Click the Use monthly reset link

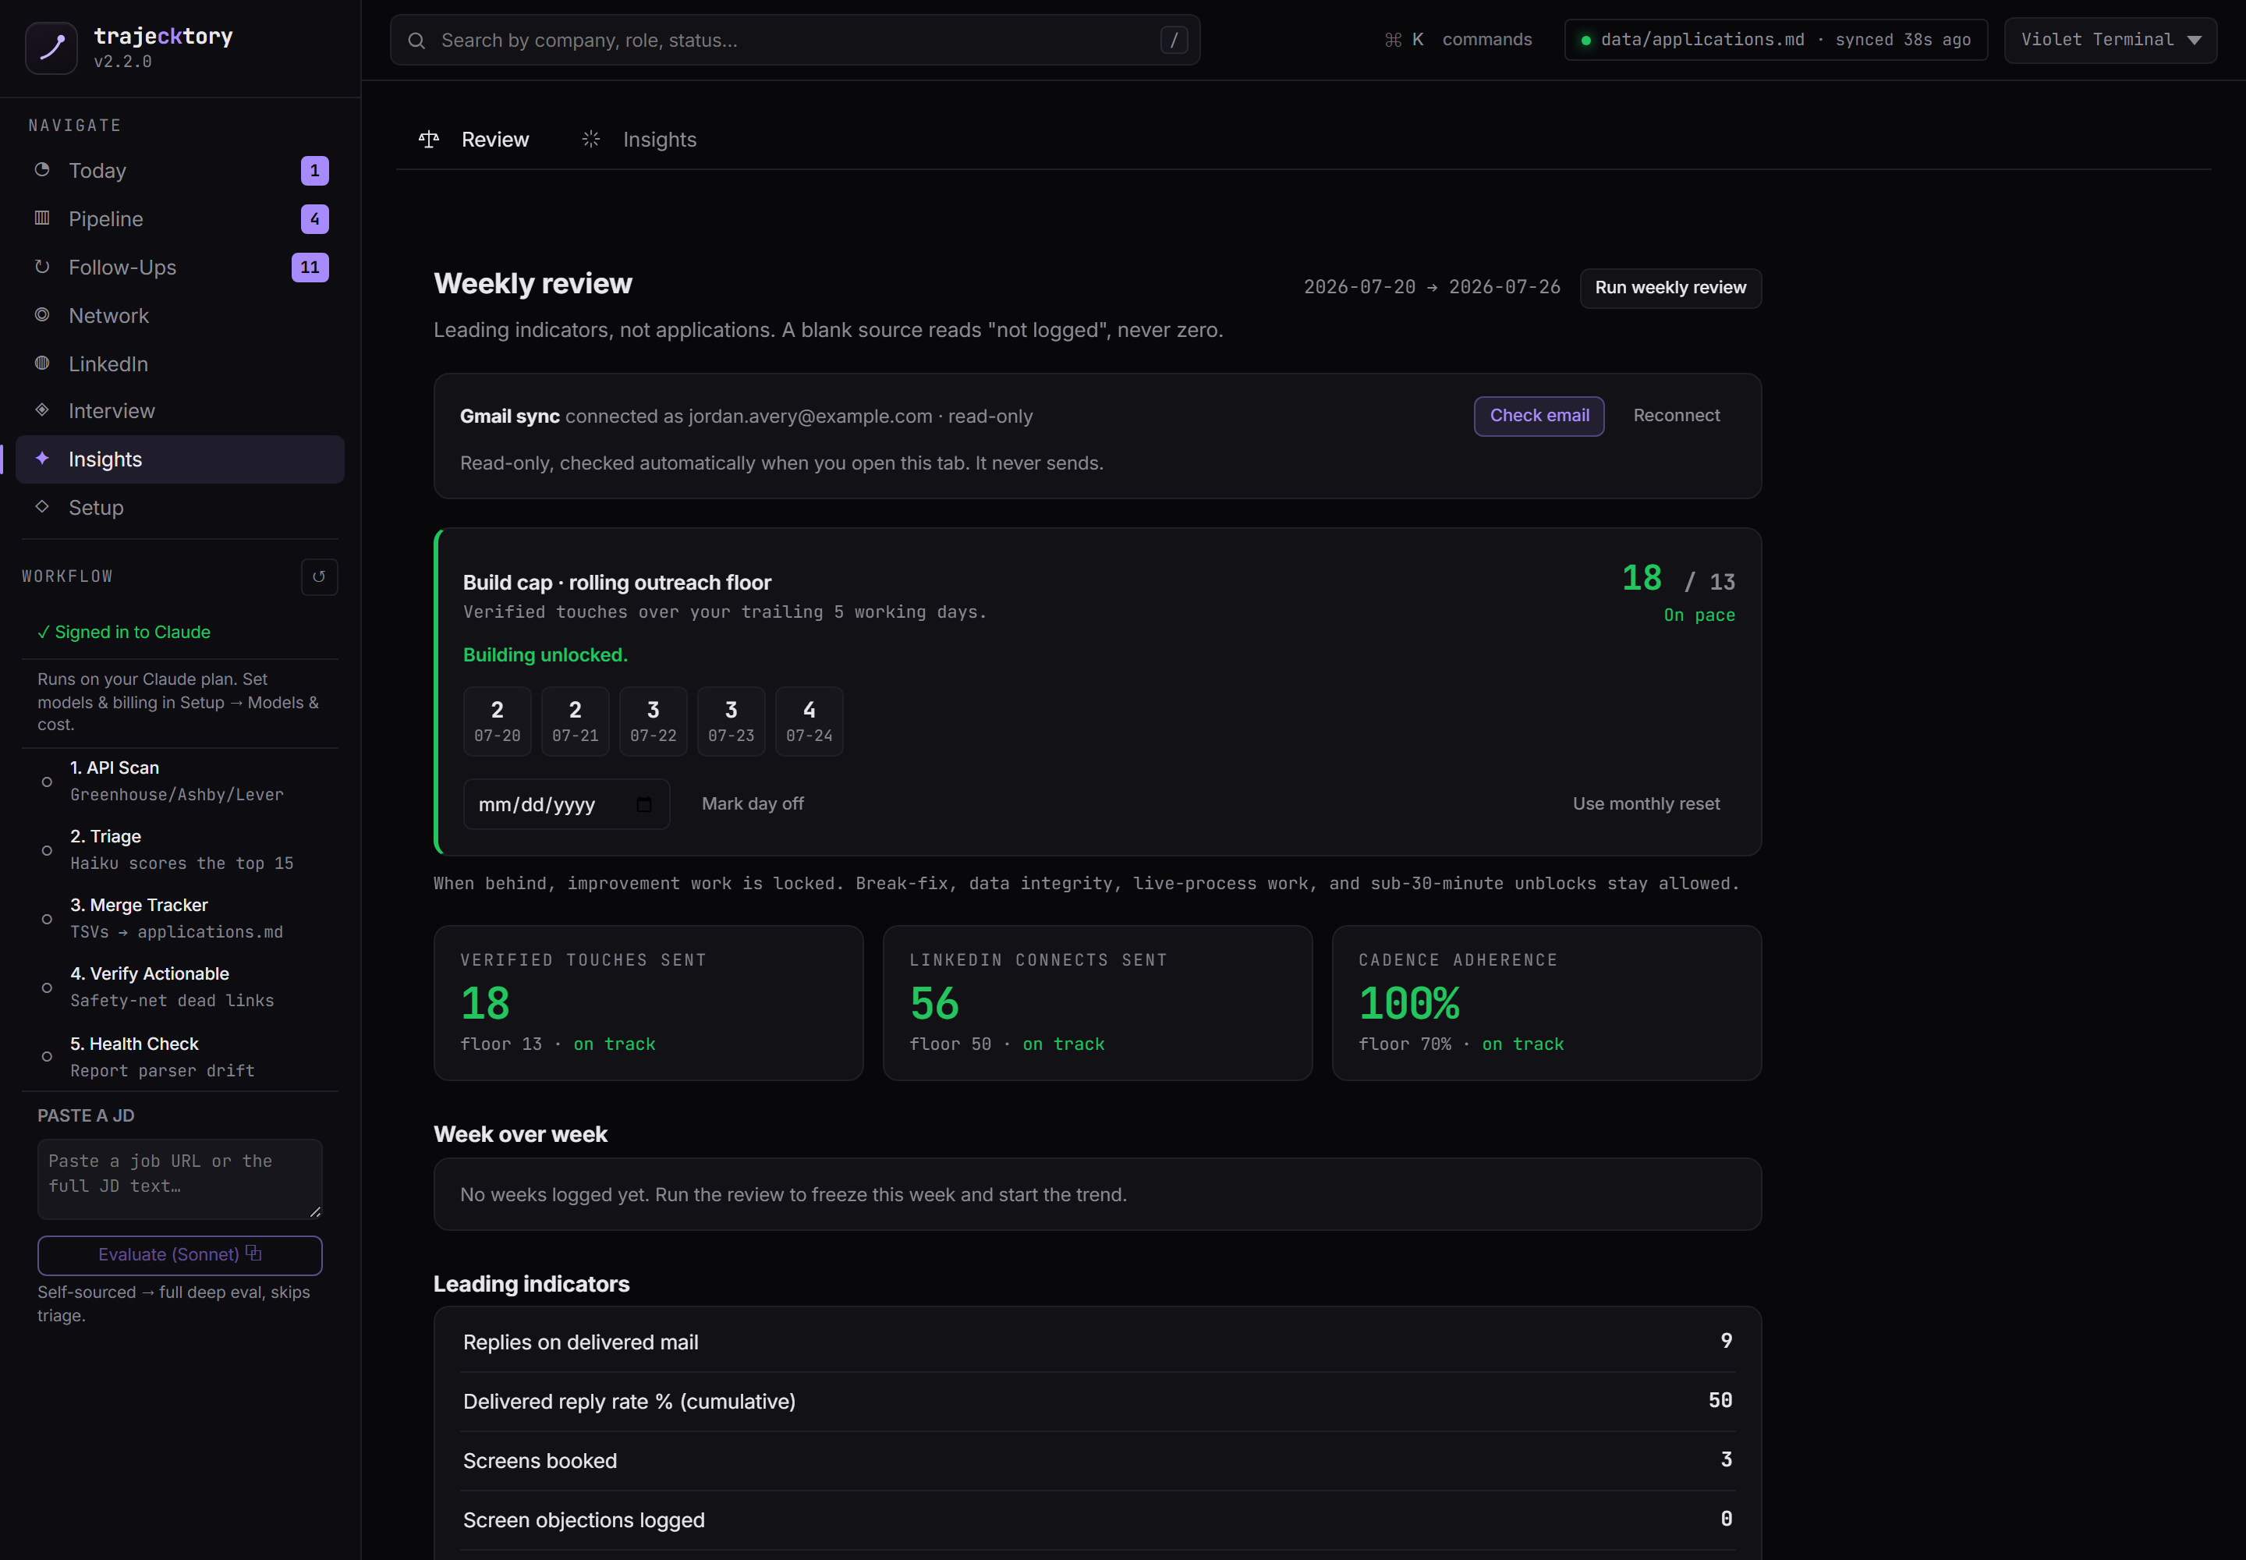click(1646, 803)
